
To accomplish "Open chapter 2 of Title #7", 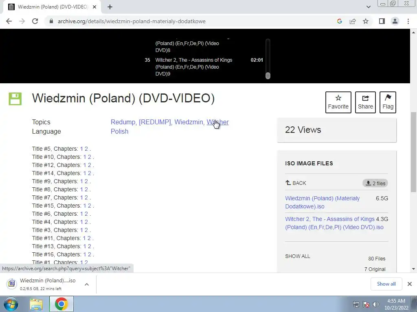I will tap(86, 197).
